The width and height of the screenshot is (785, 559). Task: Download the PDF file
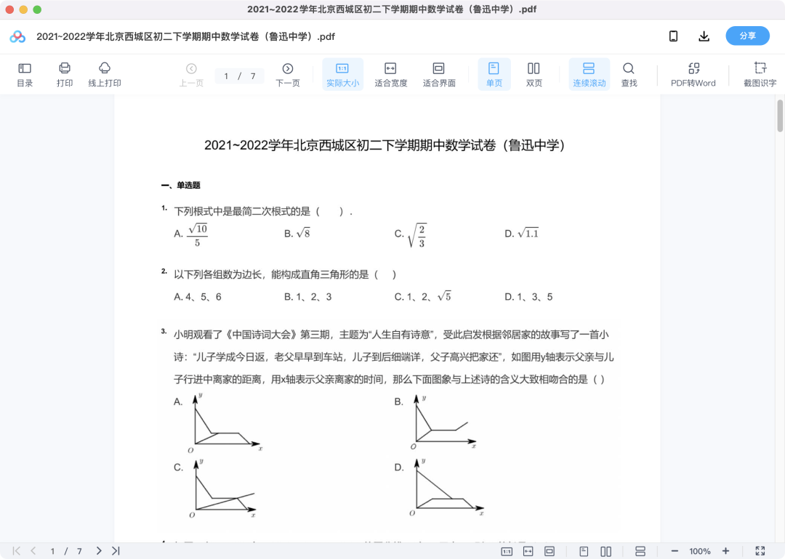click(704, 36)
